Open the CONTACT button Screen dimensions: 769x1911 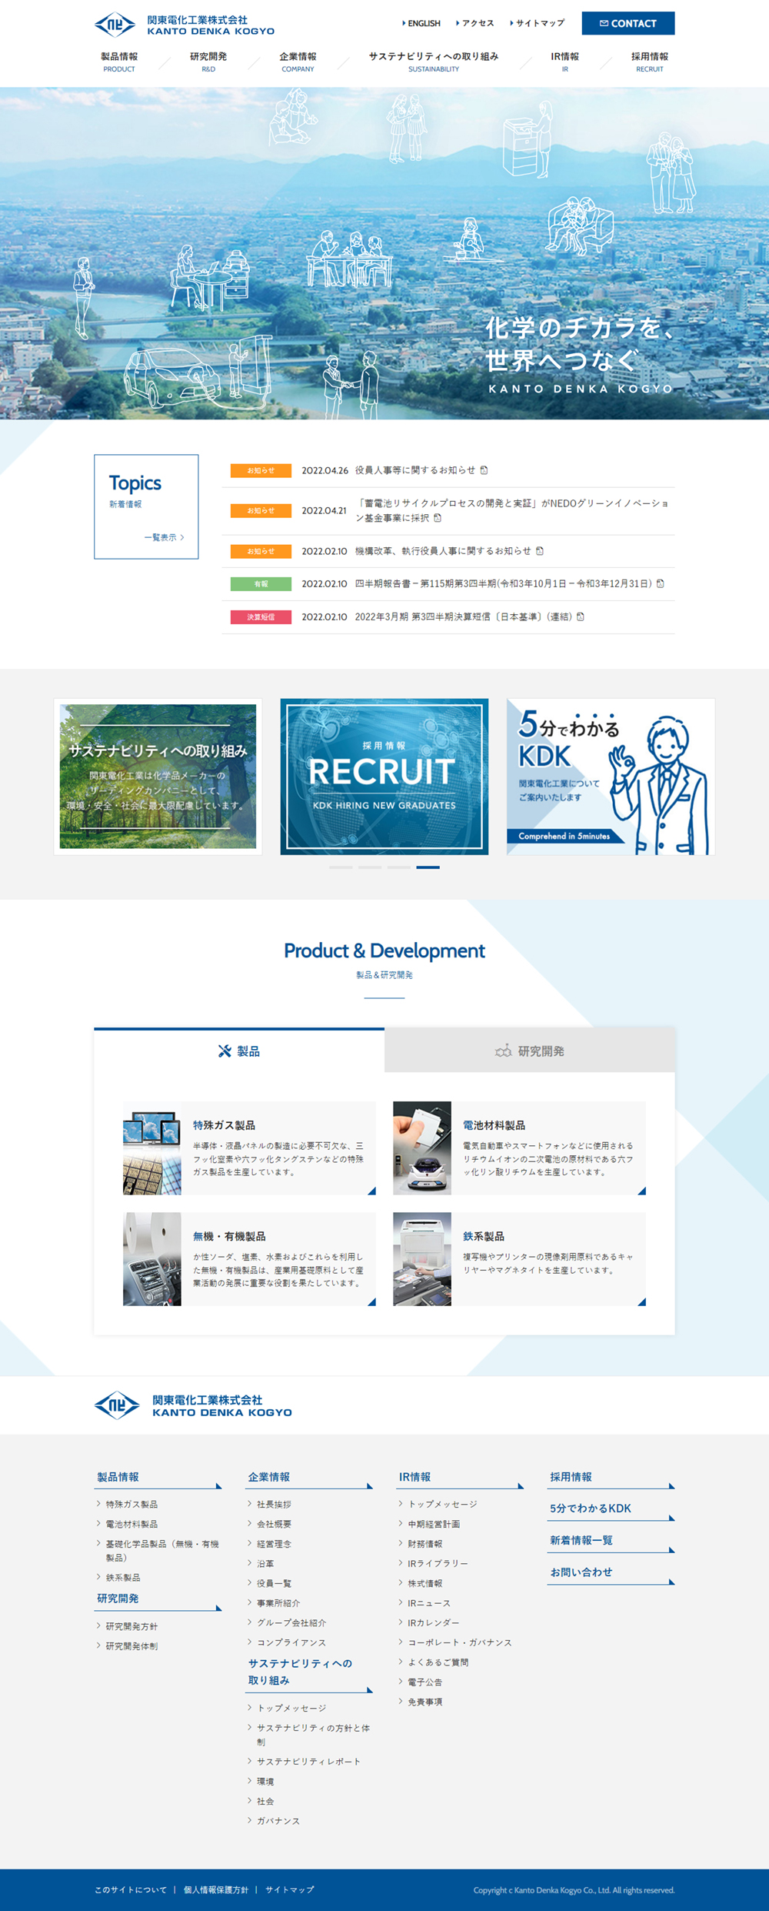(628, 23)
